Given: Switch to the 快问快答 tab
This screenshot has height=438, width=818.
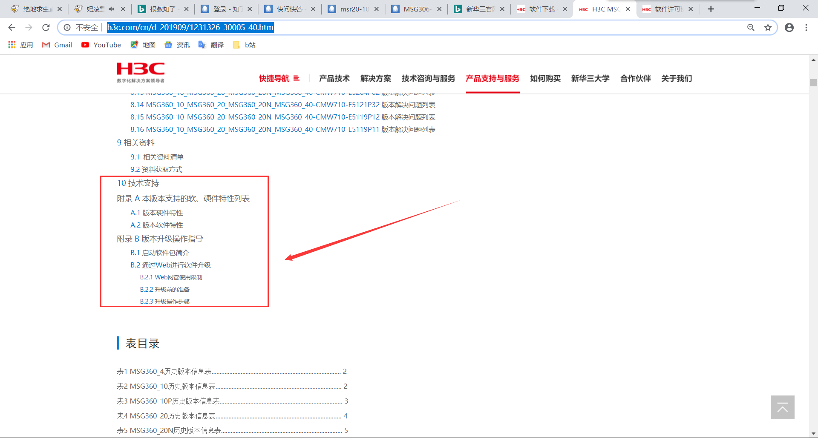Looking at the screenshot, I should tap(289, 9).
